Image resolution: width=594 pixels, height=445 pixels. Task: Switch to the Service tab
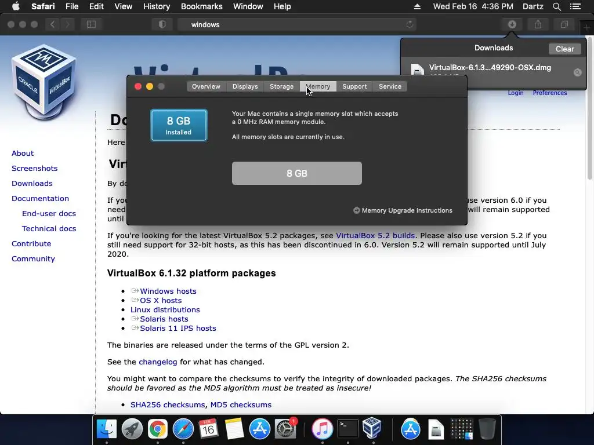[390, 86]
